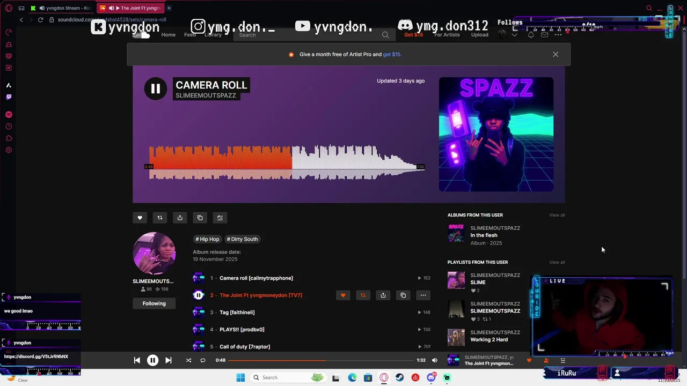Image resolution: width=687 pixels, height=386 pixels.
Task: Open the Feed page
Action: coord(190,35)
